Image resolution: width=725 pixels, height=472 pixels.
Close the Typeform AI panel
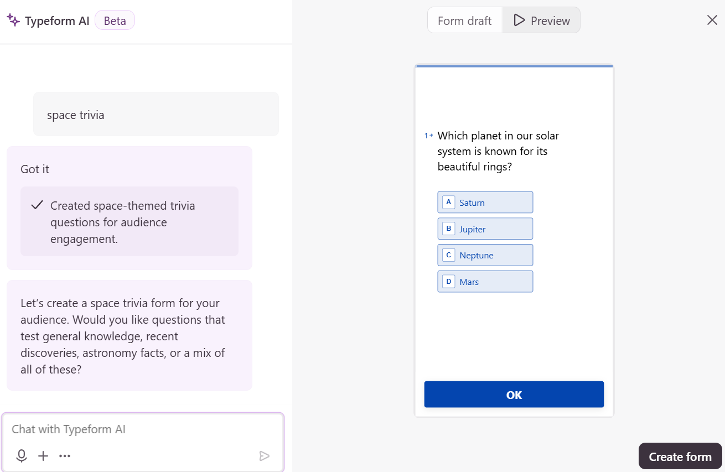[x=712, y=20]
